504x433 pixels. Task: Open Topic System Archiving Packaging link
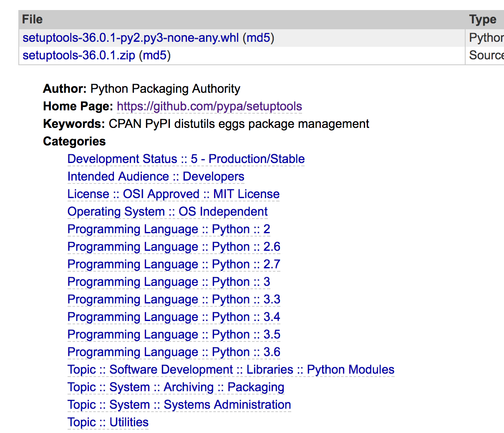click(176, 387)
